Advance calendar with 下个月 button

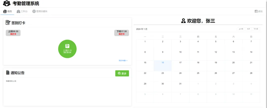[256, 29]
